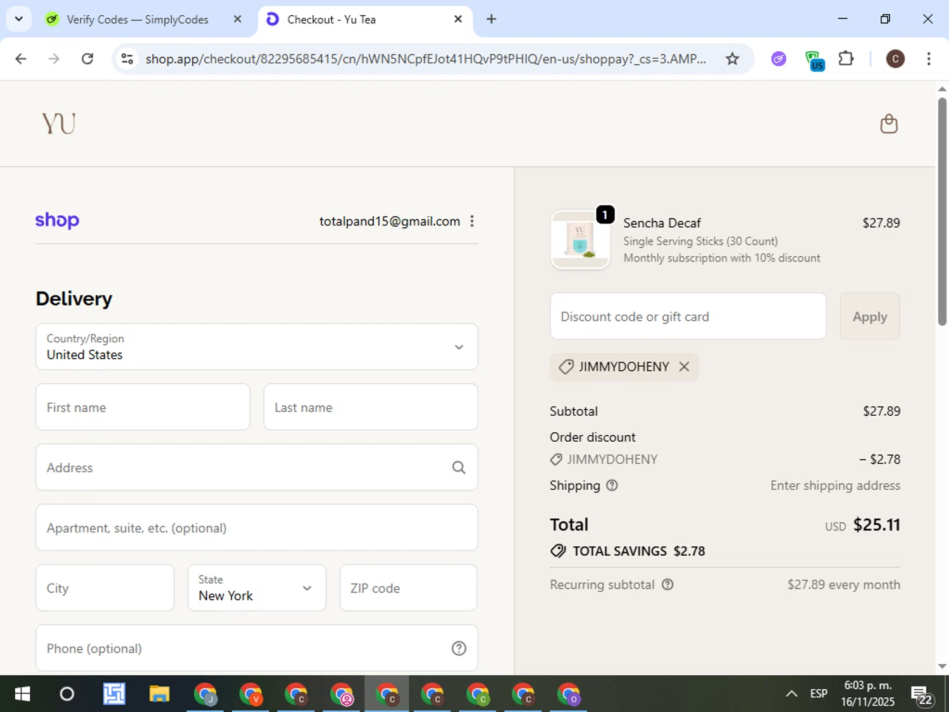Open the blue maze app in taskbar
The height and width of the screenshot is (712, 949).
point(114,694)
